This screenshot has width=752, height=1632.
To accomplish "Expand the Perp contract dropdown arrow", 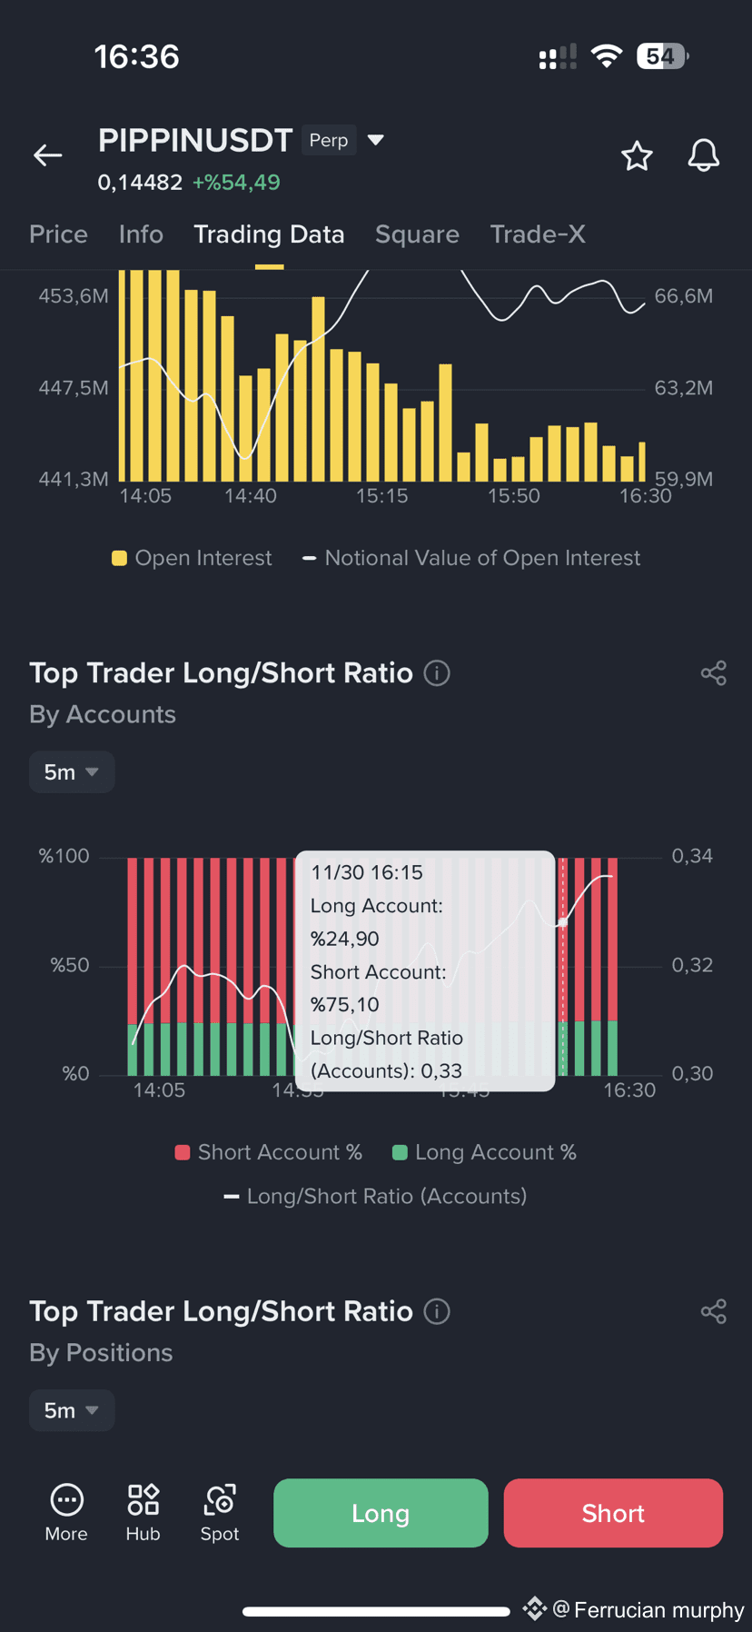I will click(x=376, y=140).
